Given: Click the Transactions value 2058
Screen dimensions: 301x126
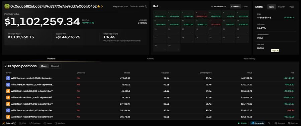Looking at the screenshot, I should point(260,38).
